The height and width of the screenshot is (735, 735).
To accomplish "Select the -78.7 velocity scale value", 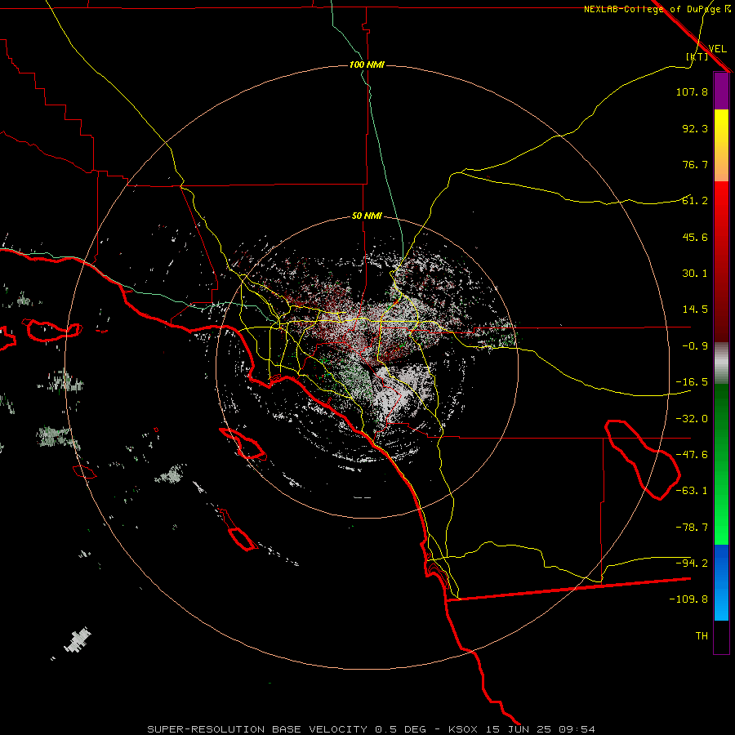I will pyautogui.click(x=692, y=528).
